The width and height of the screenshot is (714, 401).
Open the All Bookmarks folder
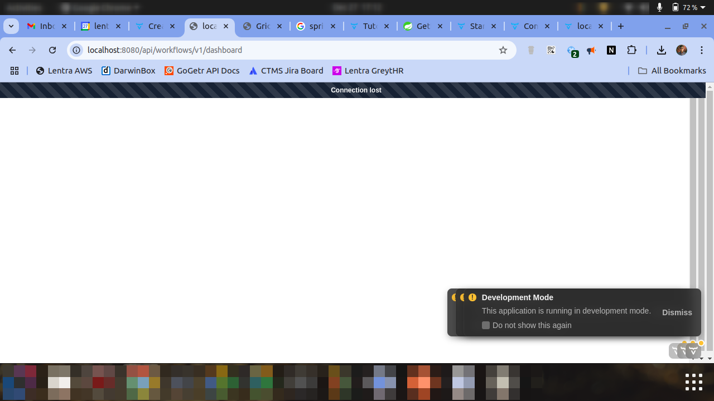coord(672,71)
